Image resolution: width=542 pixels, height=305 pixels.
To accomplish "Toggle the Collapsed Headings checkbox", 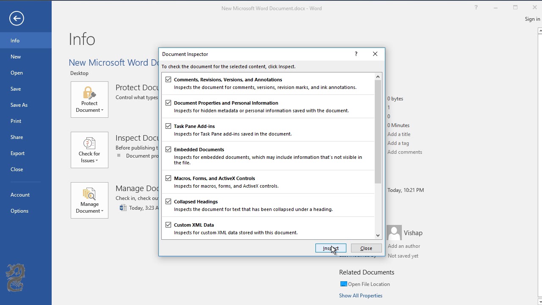I will [x=169, y=202].
